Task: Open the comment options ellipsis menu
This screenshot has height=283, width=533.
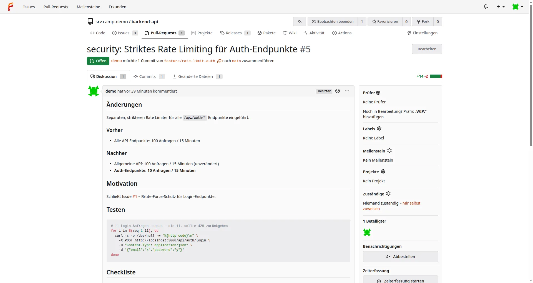Action: [x=347, y=91]
